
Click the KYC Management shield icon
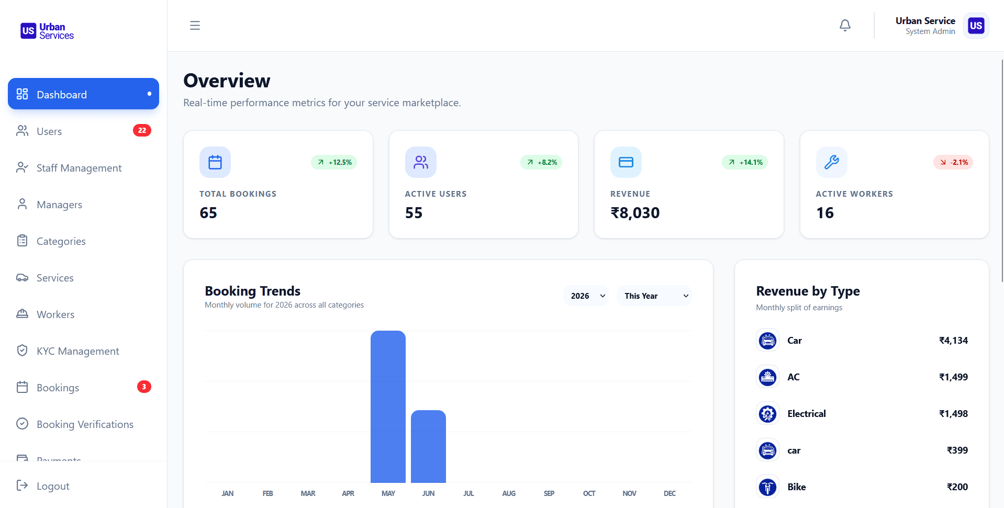pos(22,351)
